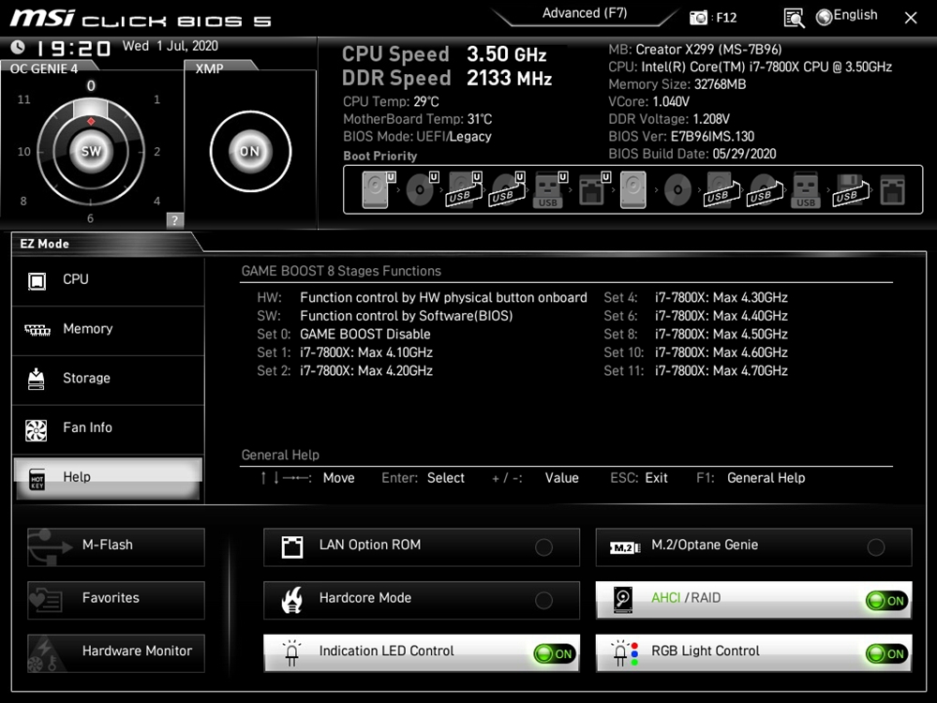
Task: Click the Fan Info fan icon
Action: tap(37, 429)
